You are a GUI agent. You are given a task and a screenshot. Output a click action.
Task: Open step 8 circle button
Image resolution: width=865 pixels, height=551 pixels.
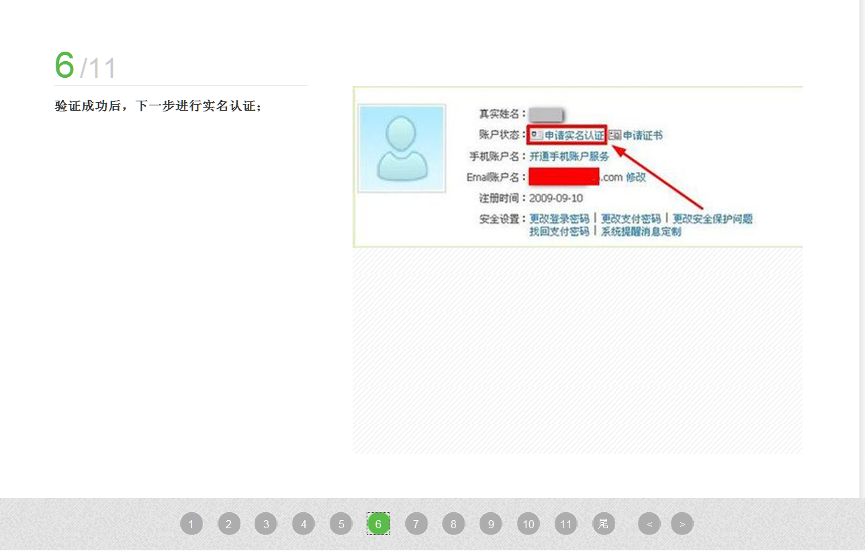point(453,523)
